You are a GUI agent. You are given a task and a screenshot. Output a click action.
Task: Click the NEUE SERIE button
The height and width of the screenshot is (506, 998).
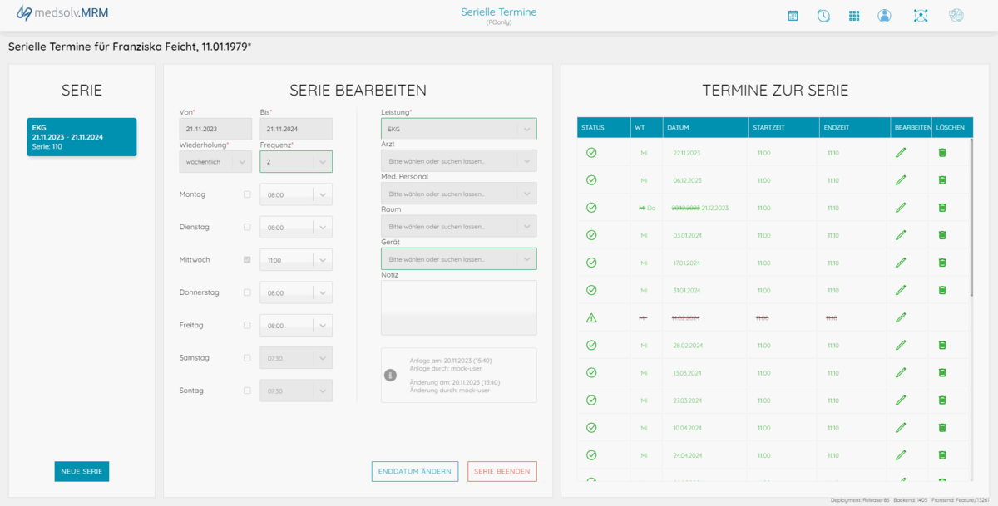click(82, 471)
